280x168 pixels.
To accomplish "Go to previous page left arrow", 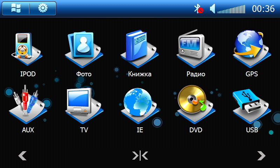I will pos(22,155).
